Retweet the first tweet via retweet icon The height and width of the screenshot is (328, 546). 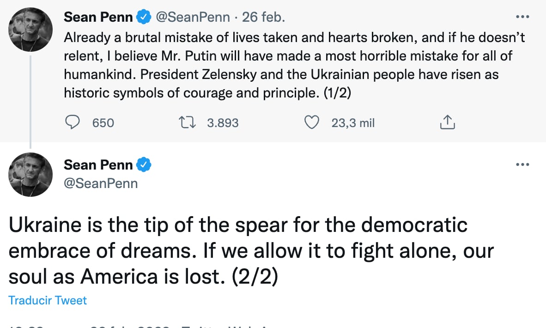click(188, 122)
